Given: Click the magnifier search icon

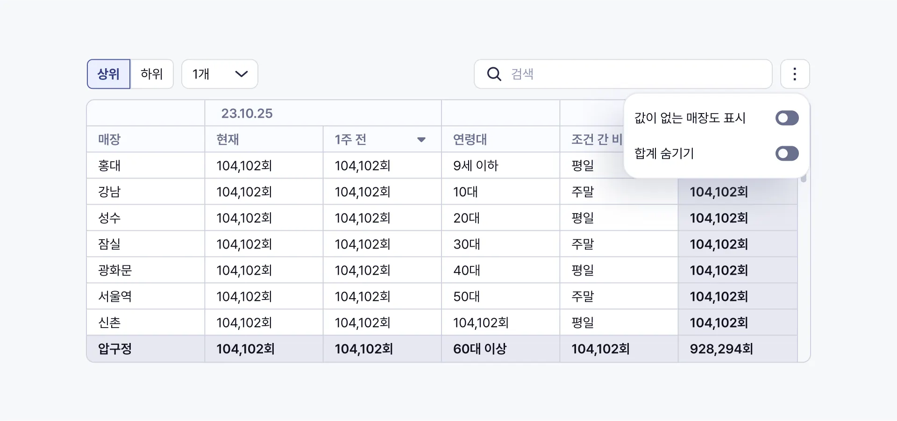Looking at the screenshot, I should [494, 74].
